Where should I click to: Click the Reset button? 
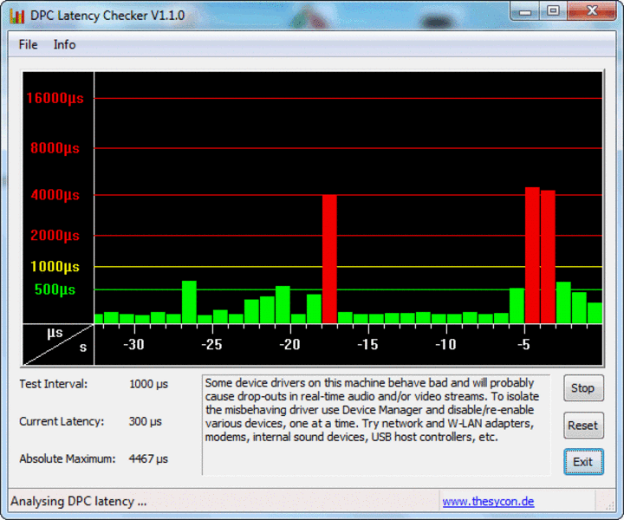click(583, 426)
